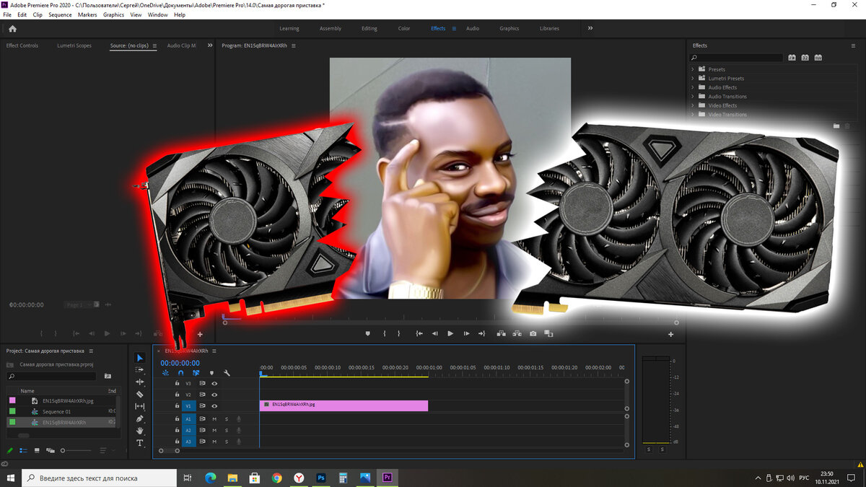Switch Project panel to Icon View

(x=36, y=450)
